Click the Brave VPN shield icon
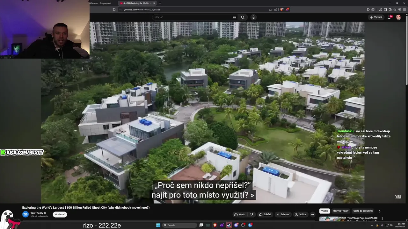The width and height of the screenshot is (408, 229). pos(400,10)
